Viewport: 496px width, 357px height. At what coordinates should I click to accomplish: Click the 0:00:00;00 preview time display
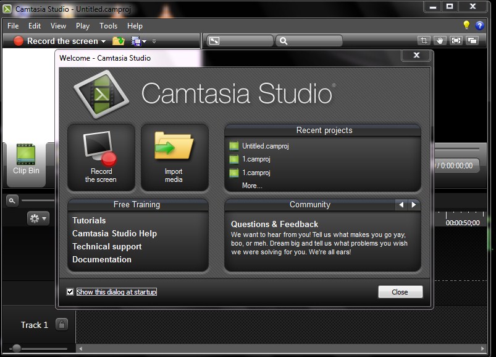456,166
